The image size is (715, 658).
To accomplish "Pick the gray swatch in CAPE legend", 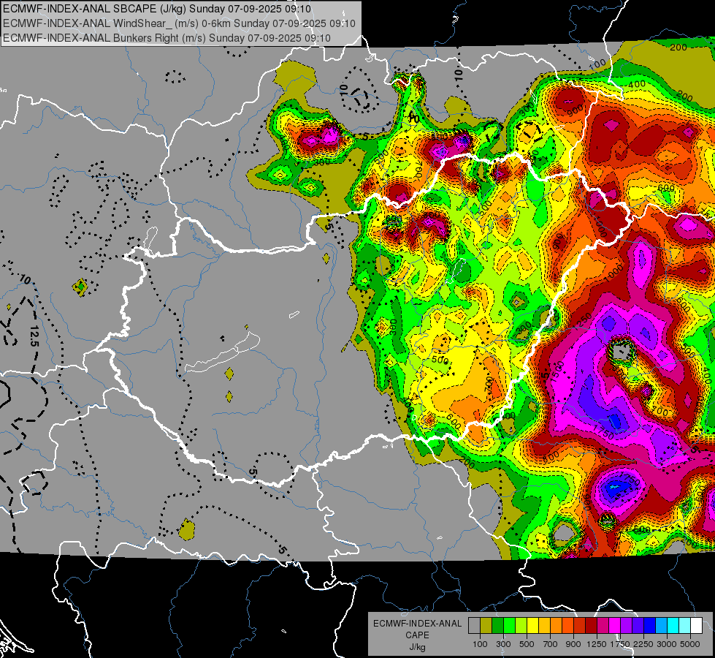I will 474,626.
